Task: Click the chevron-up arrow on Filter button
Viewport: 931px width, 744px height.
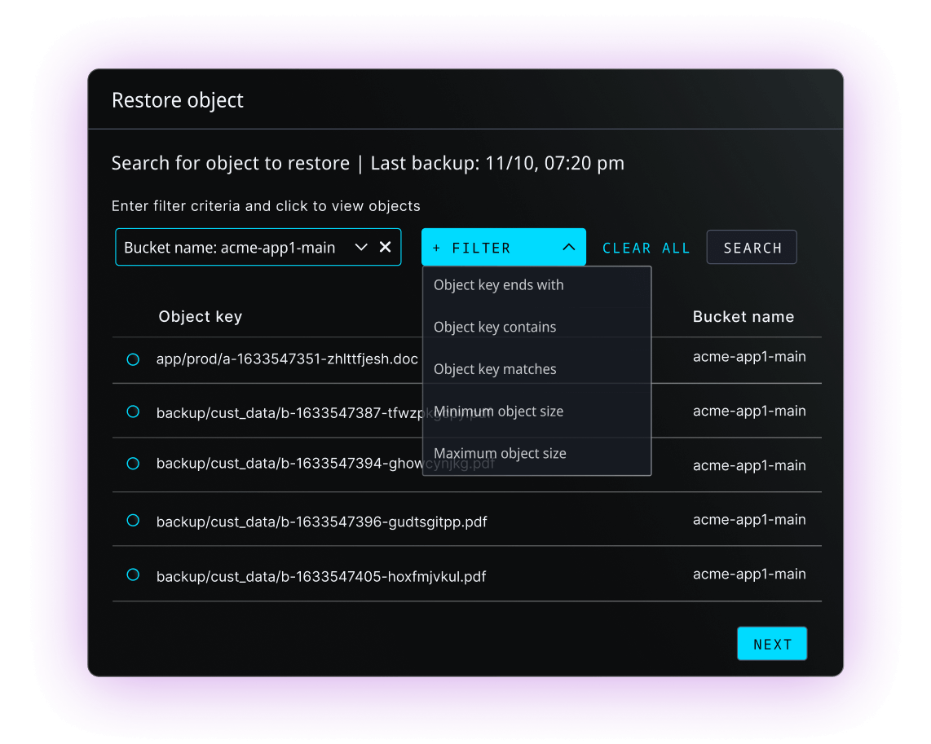Action: click(569, 247)
